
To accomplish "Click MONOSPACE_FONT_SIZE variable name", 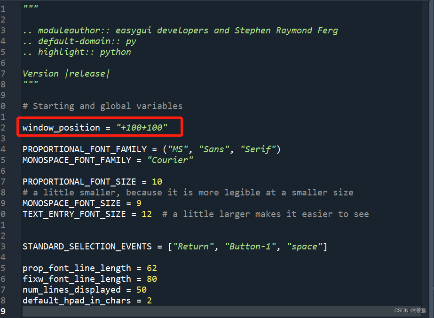I will pos(71,203).
